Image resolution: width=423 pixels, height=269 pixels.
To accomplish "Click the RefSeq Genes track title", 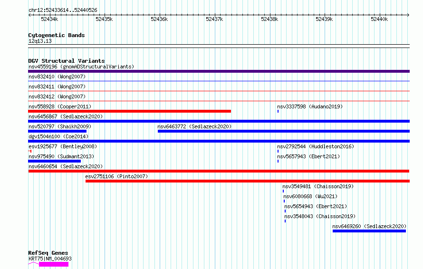I will click(x=48, y=253).
